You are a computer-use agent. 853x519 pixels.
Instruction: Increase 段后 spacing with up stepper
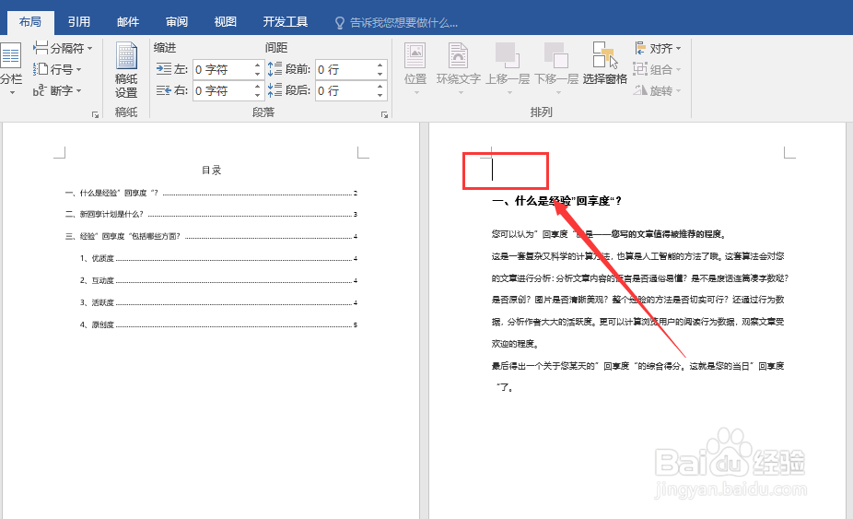(380, 86)
